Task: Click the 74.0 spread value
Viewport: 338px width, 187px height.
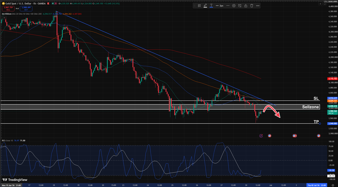Action: click(17, 9)
